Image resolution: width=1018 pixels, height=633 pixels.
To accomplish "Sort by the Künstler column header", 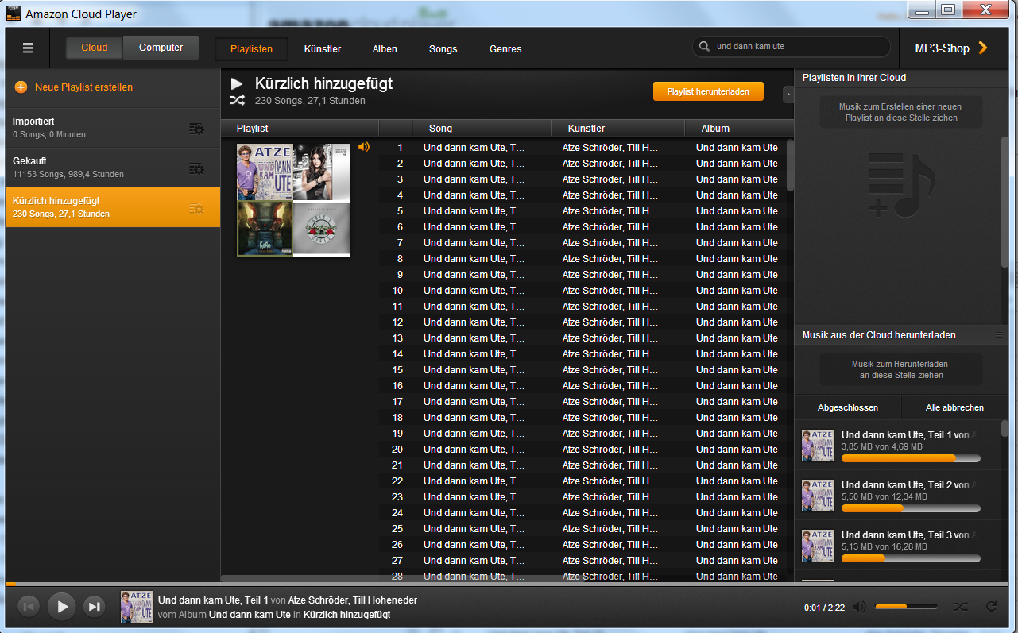I will pyautogui.click(x=617, y=128).
